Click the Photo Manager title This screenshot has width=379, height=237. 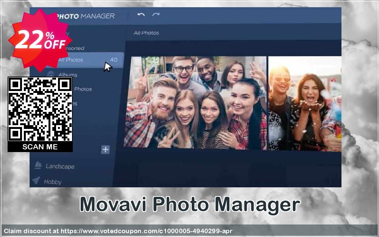(x=86, y=16)
